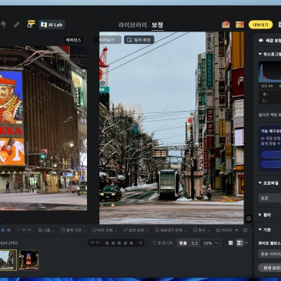Click the circular reject icon after stars
The height and width of the screenshot is (281, 281).
point(141,243)
